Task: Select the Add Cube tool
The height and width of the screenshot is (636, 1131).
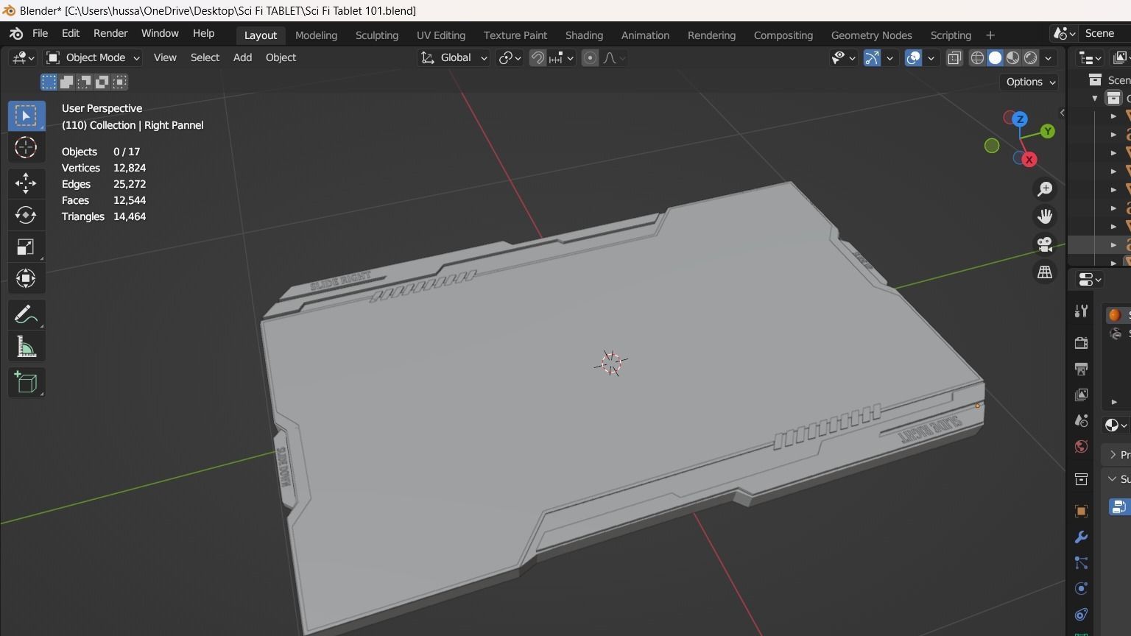Action: (x=27, y=383)
